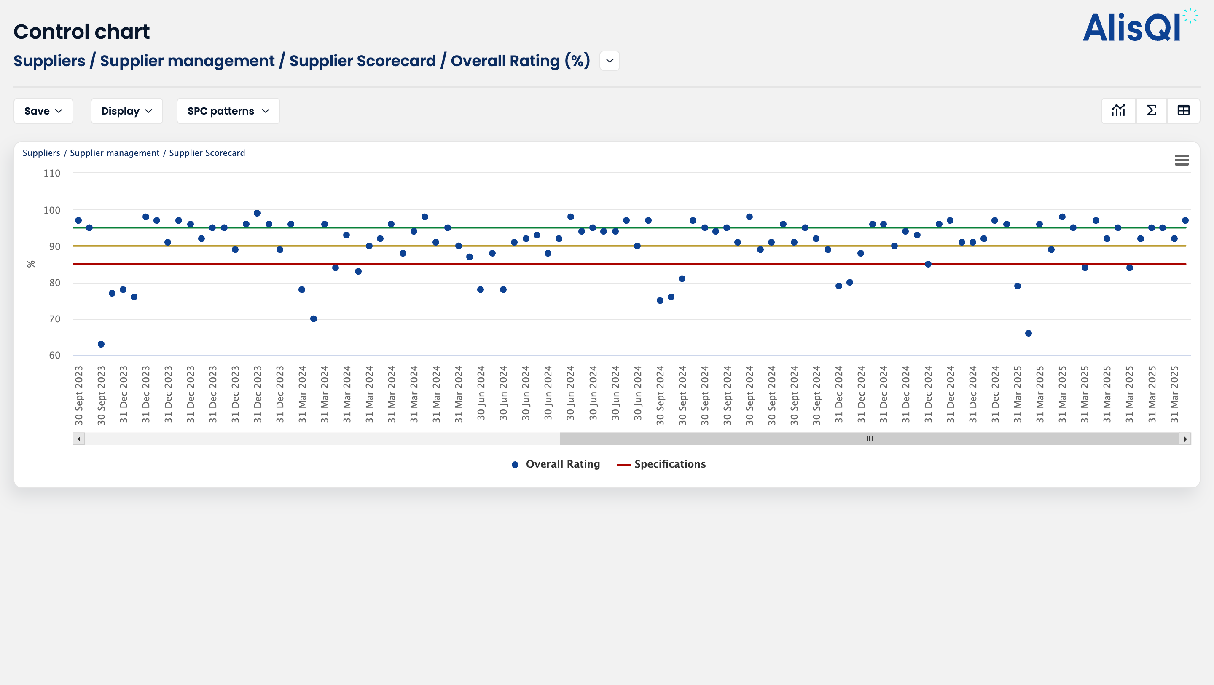This screenshot has width=1214, height=685.
Task: Open Supplier management in page heading
Action: click(187, 61)
